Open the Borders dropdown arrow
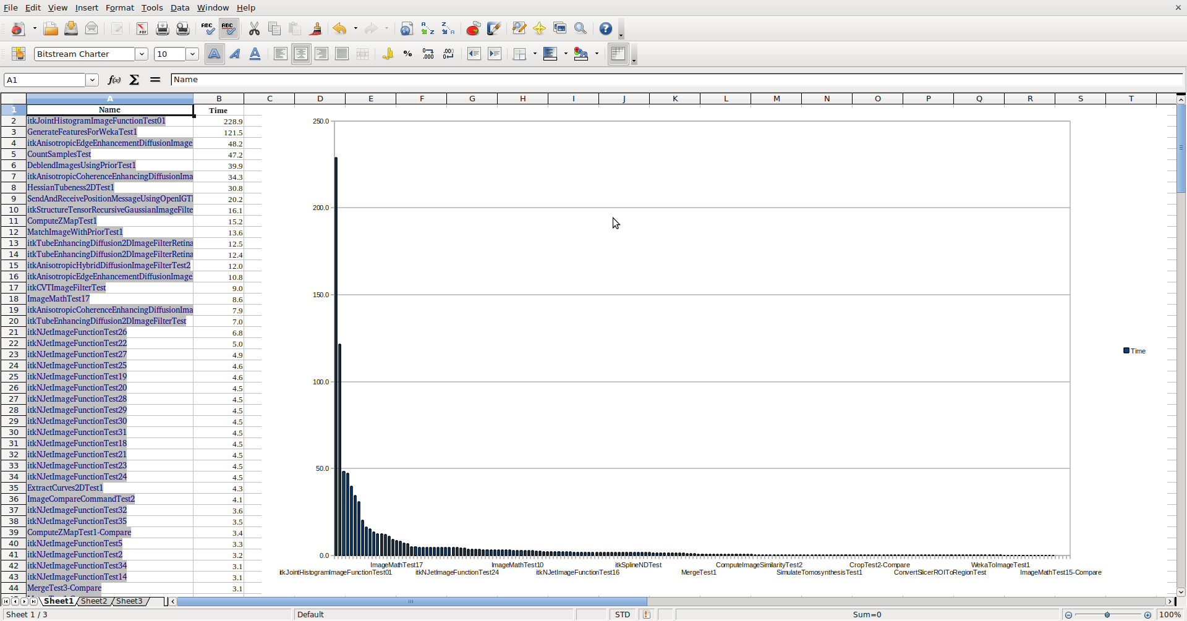 coord(535,54)
